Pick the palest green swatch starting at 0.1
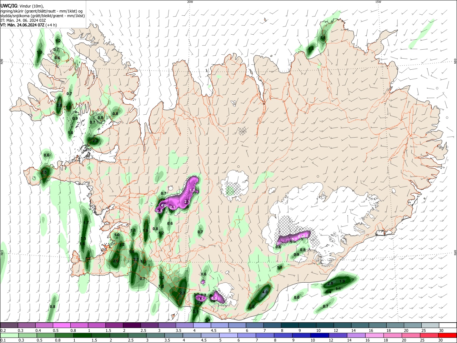This screenshot has width=457, height=343. [9, 335]
